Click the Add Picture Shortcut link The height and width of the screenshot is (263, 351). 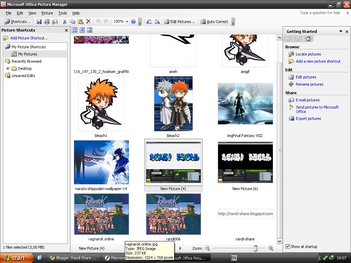(x=29, y=38)
